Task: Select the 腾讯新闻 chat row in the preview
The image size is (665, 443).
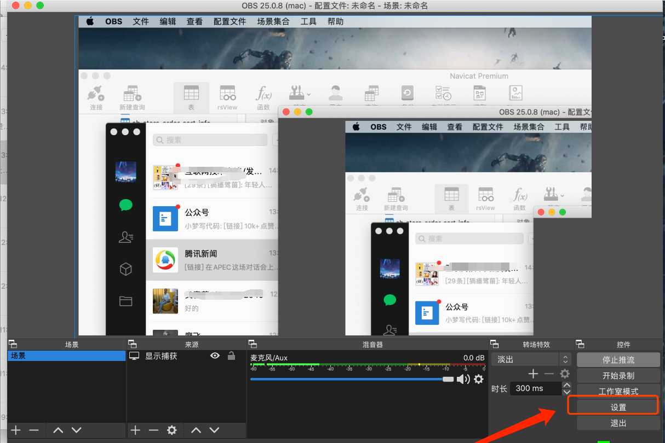Action: [x=213, y=260]
